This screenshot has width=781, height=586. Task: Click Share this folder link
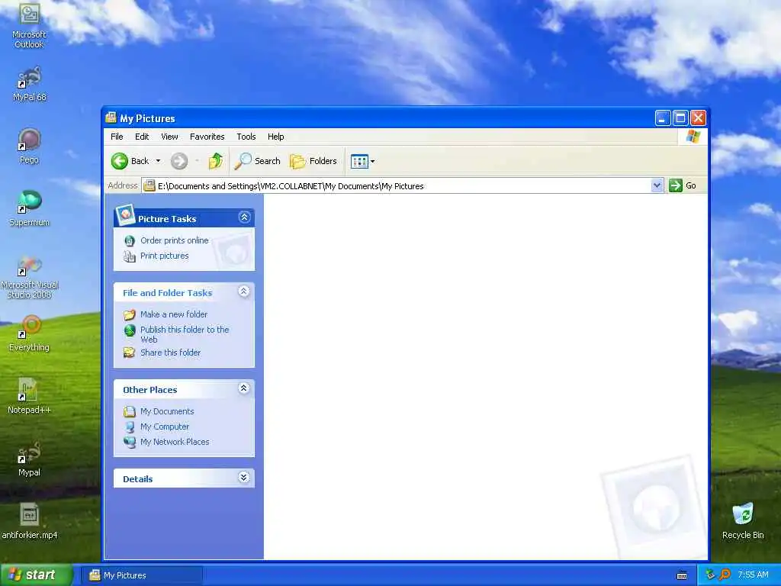click(x=170, y=353)
